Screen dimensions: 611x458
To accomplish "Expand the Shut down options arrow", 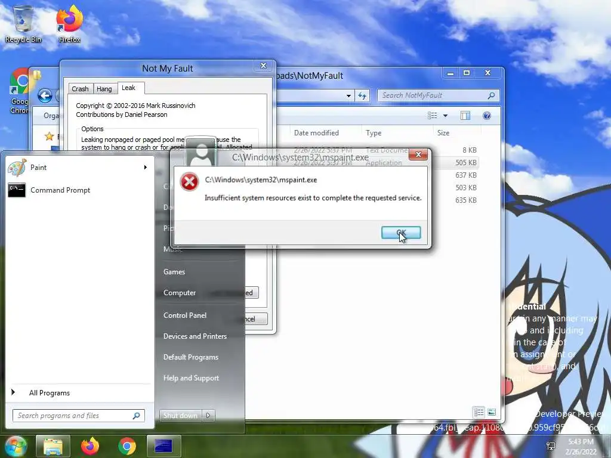I will [208, 416].
